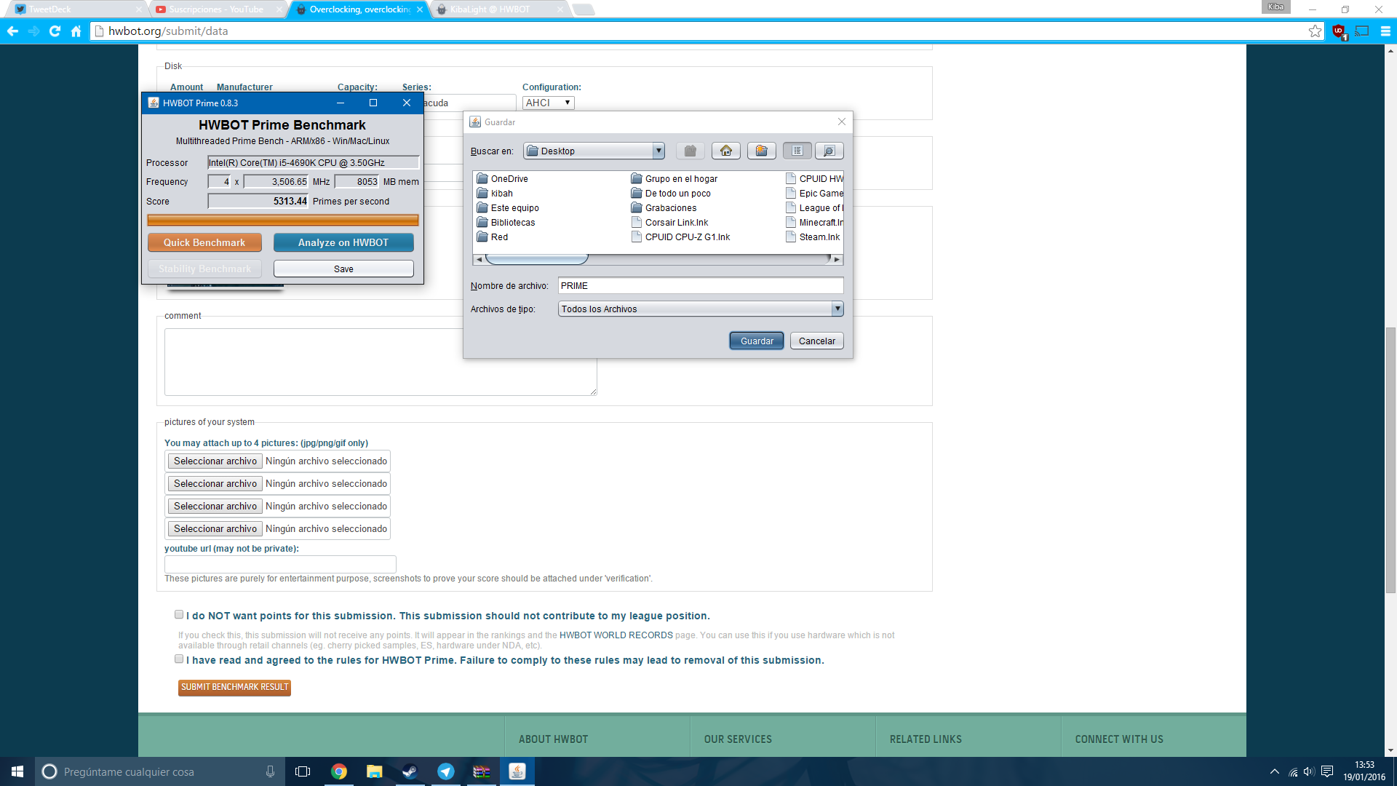The width and height of the screenshot is (1397, 786).
Task: Click the Nombre de archivo field
Action: pyautogui.click(x=701, y=286)
